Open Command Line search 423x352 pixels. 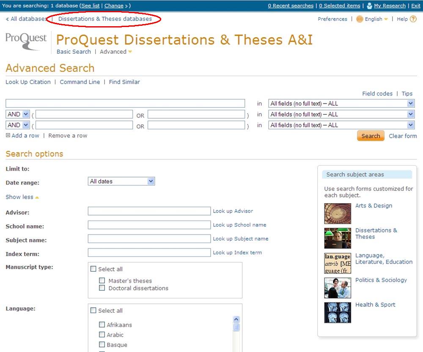[x=80, y=82]
